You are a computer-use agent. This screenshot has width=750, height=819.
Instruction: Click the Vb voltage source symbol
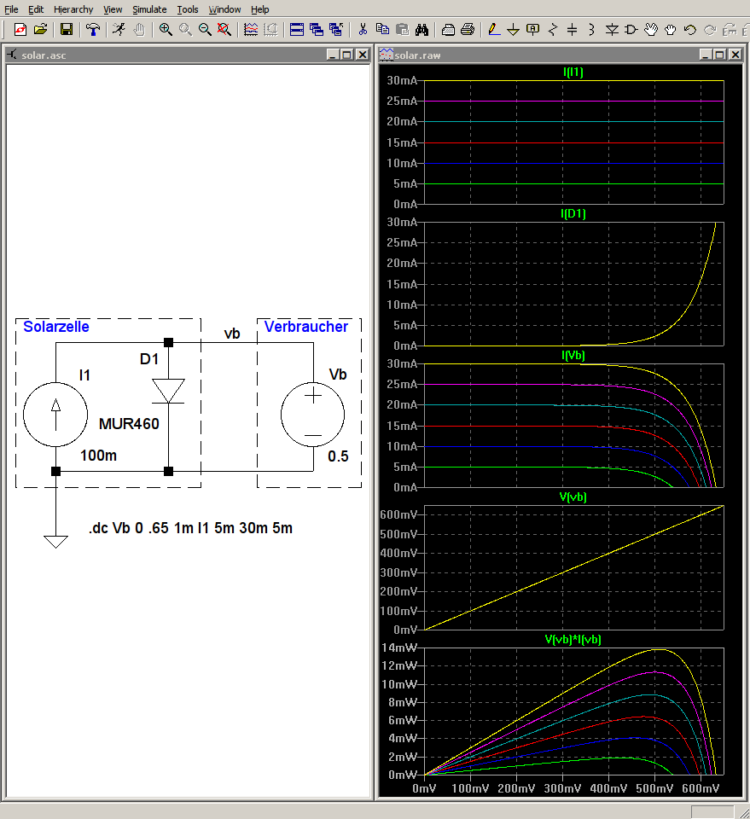point(313,415)
